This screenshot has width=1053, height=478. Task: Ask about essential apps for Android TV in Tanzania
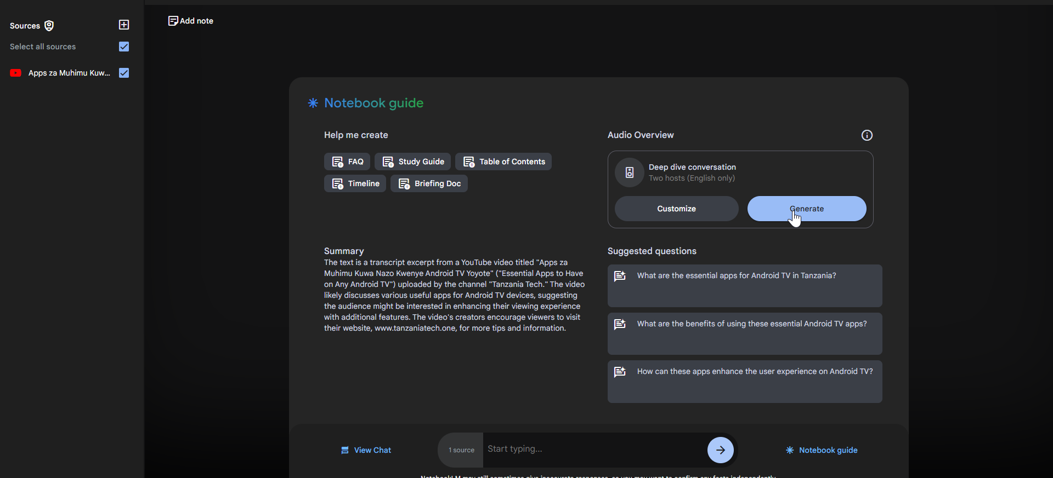tap(745, 286)
